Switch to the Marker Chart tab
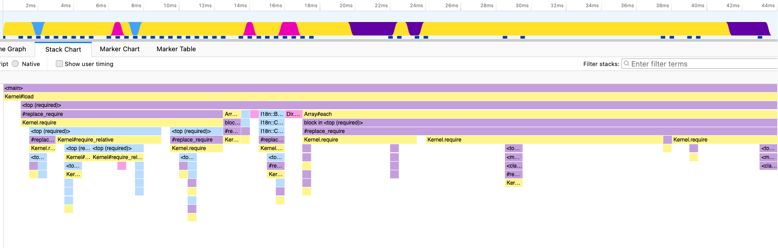Image resolution: width=778 pixels, height=248 pixels. 120,49
